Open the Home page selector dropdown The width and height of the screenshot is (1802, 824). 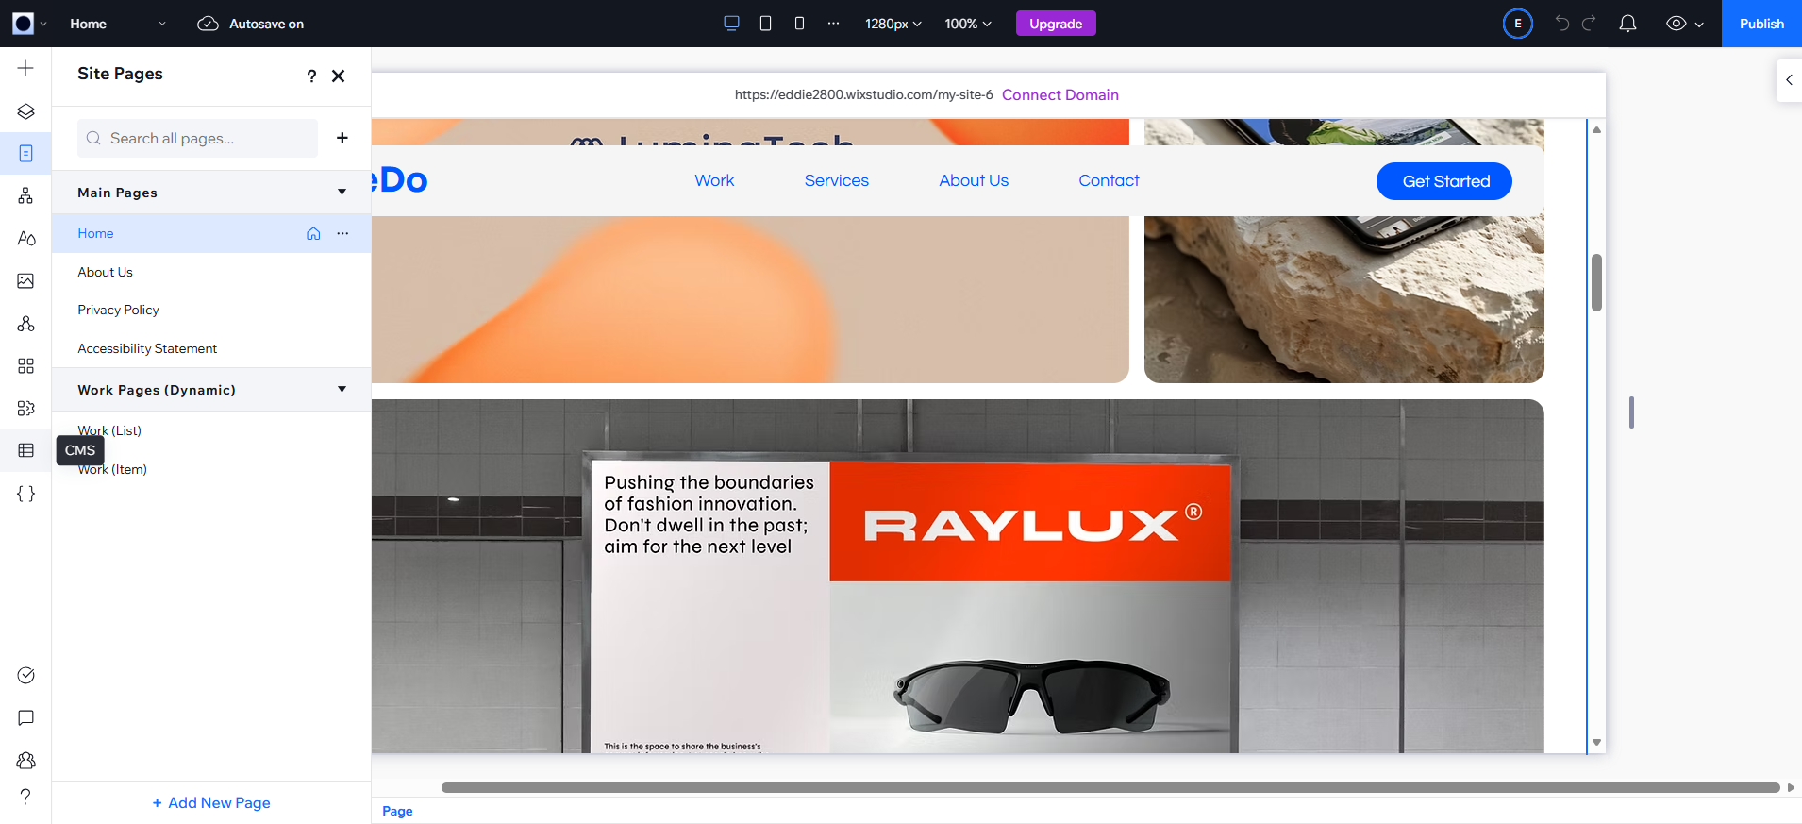coord(118,24)
